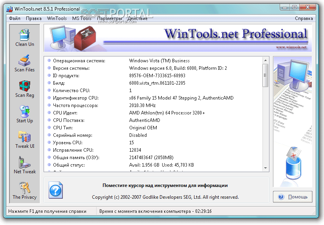Select the ID продукта row
Viewport: 324px width, 225px height.
(153, 76)
